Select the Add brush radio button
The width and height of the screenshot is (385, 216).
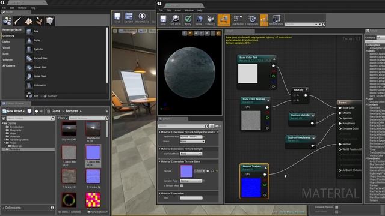point(27,96)
